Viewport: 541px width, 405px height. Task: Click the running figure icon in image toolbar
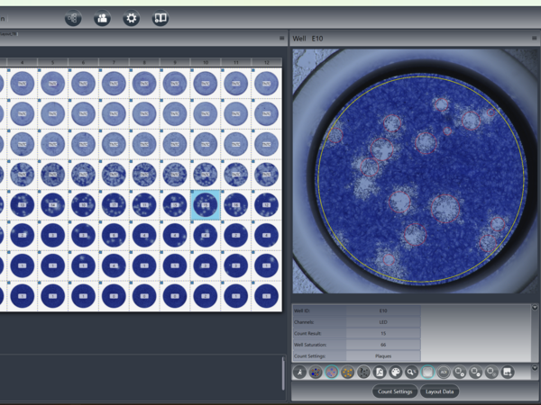pyautogui.click(x=299, y=372)
